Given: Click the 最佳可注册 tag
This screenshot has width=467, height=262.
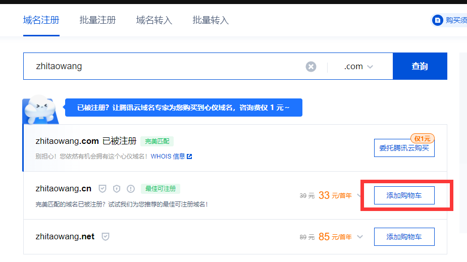Looking at the screenshot, I should pos(160,189).
